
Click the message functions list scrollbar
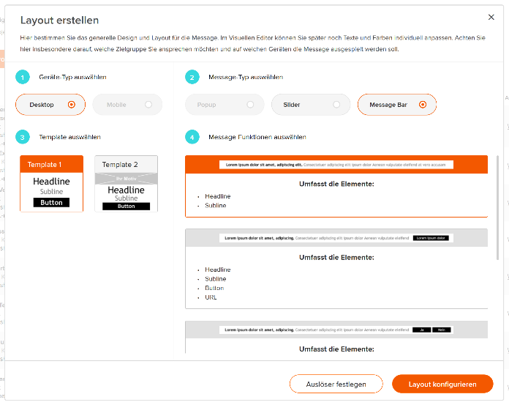click(x=497, y=208)
